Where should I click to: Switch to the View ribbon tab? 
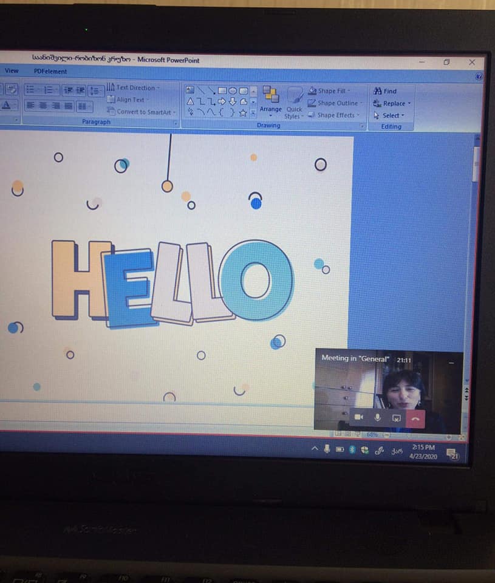[12, 70]
